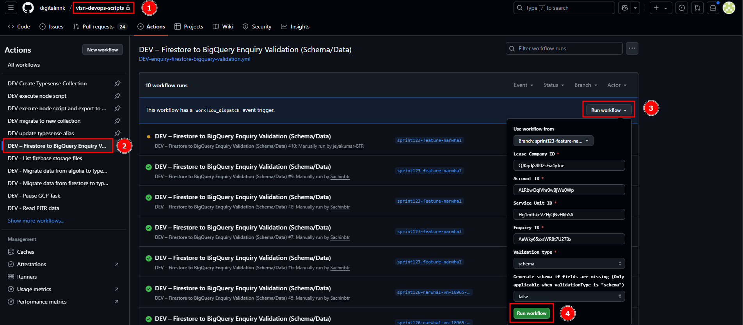Open the Security tab
The width and height of the screenshot is (743, 325).
coord(257,26)
